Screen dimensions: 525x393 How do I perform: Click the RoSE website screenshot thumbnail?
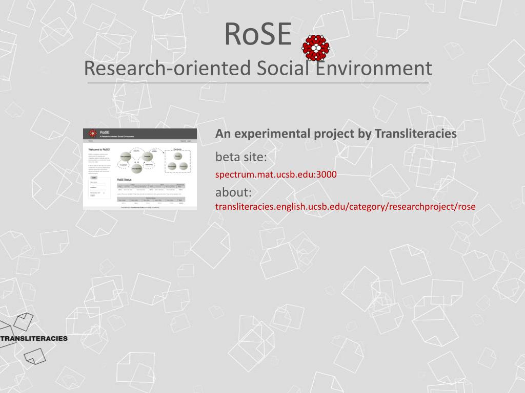[140, 169]
